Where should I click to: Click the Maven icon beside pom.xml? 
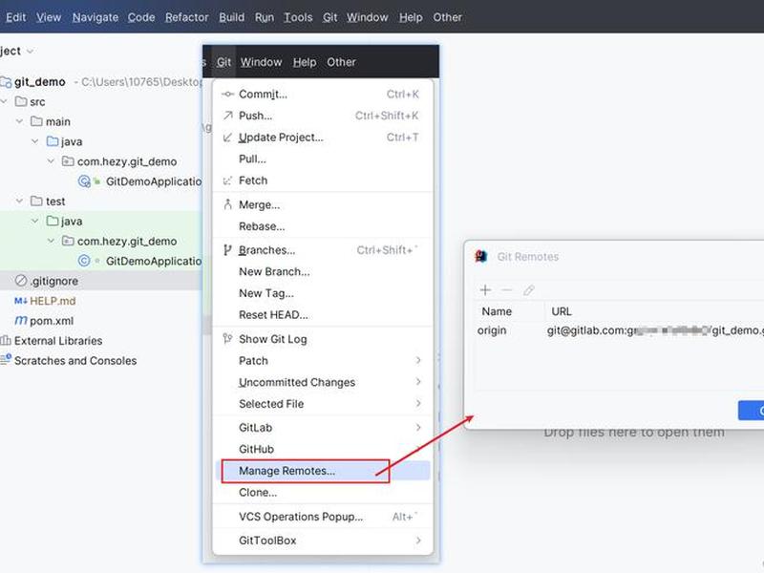21,321
